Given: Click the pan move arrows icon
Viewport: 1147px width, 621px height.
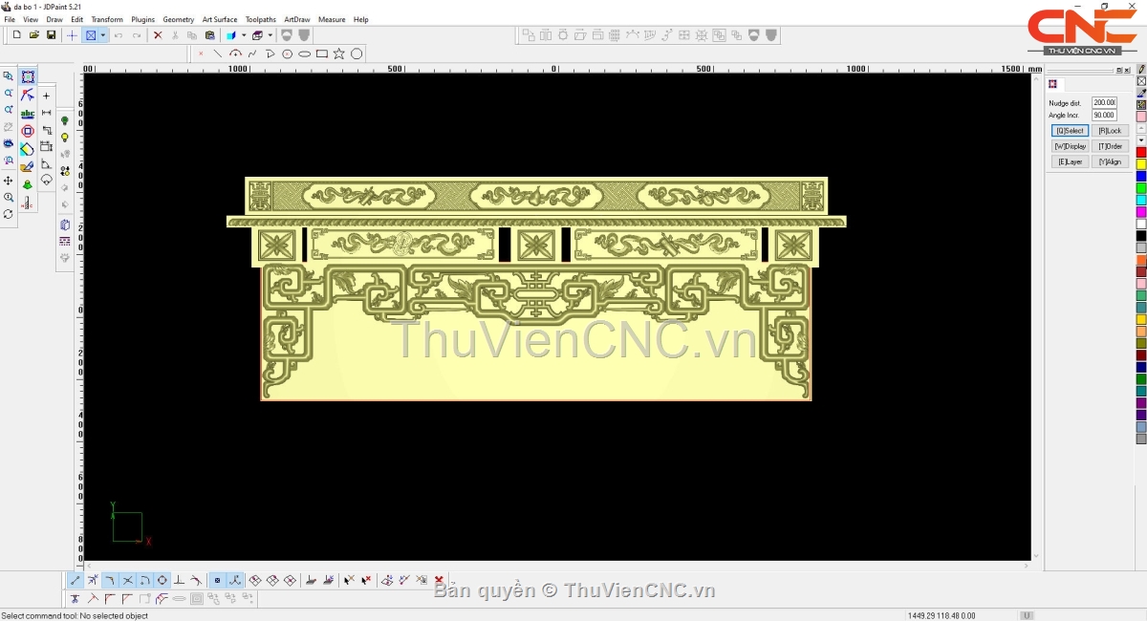Looking at the screenshot, I should click(x=9, y=181).
